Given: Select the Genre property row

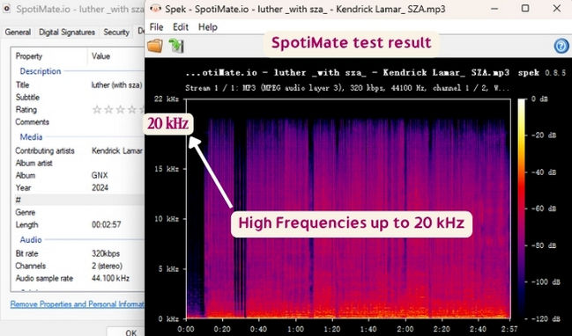Looking at the screenshot, I should pos(78,212).
